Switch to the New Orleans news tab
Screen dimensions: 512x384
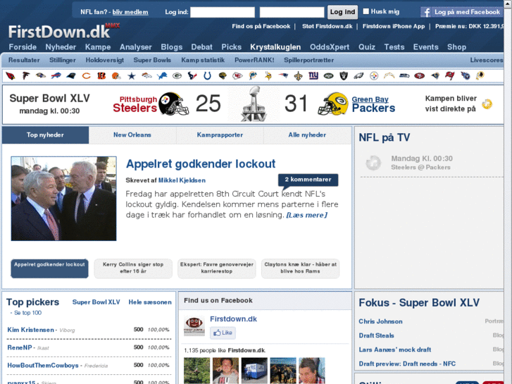click(x=132, y=135)
